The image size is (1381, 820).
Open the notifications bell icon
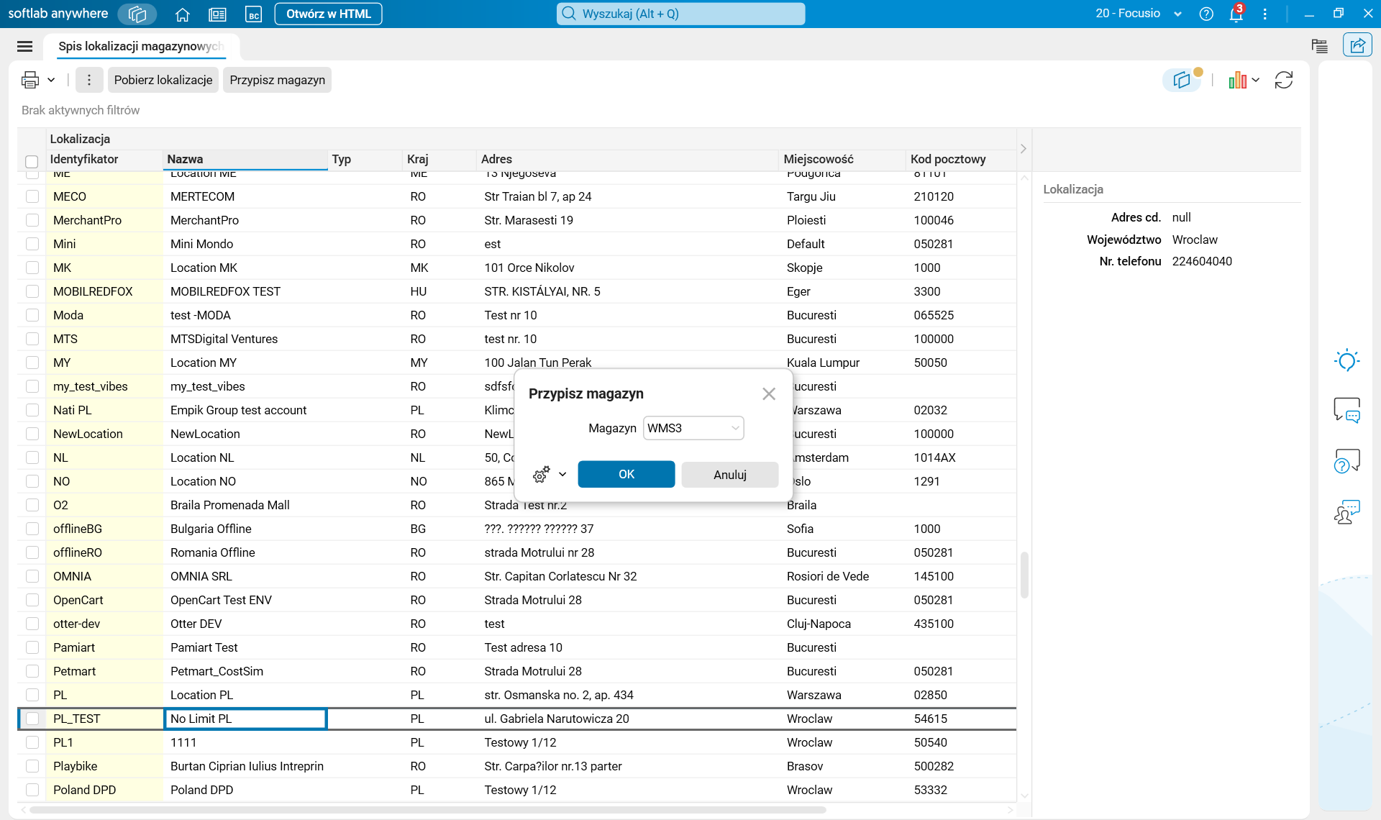[1236, 14]
